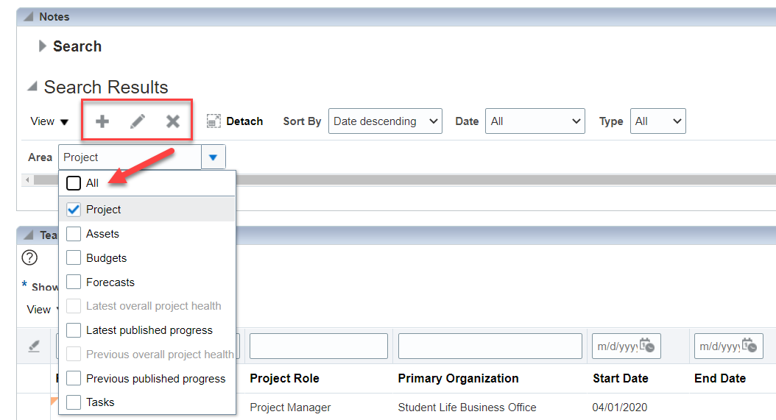Click the help question mark icon
The width and height of the screenshot is (776, 420).
[29, 257]
